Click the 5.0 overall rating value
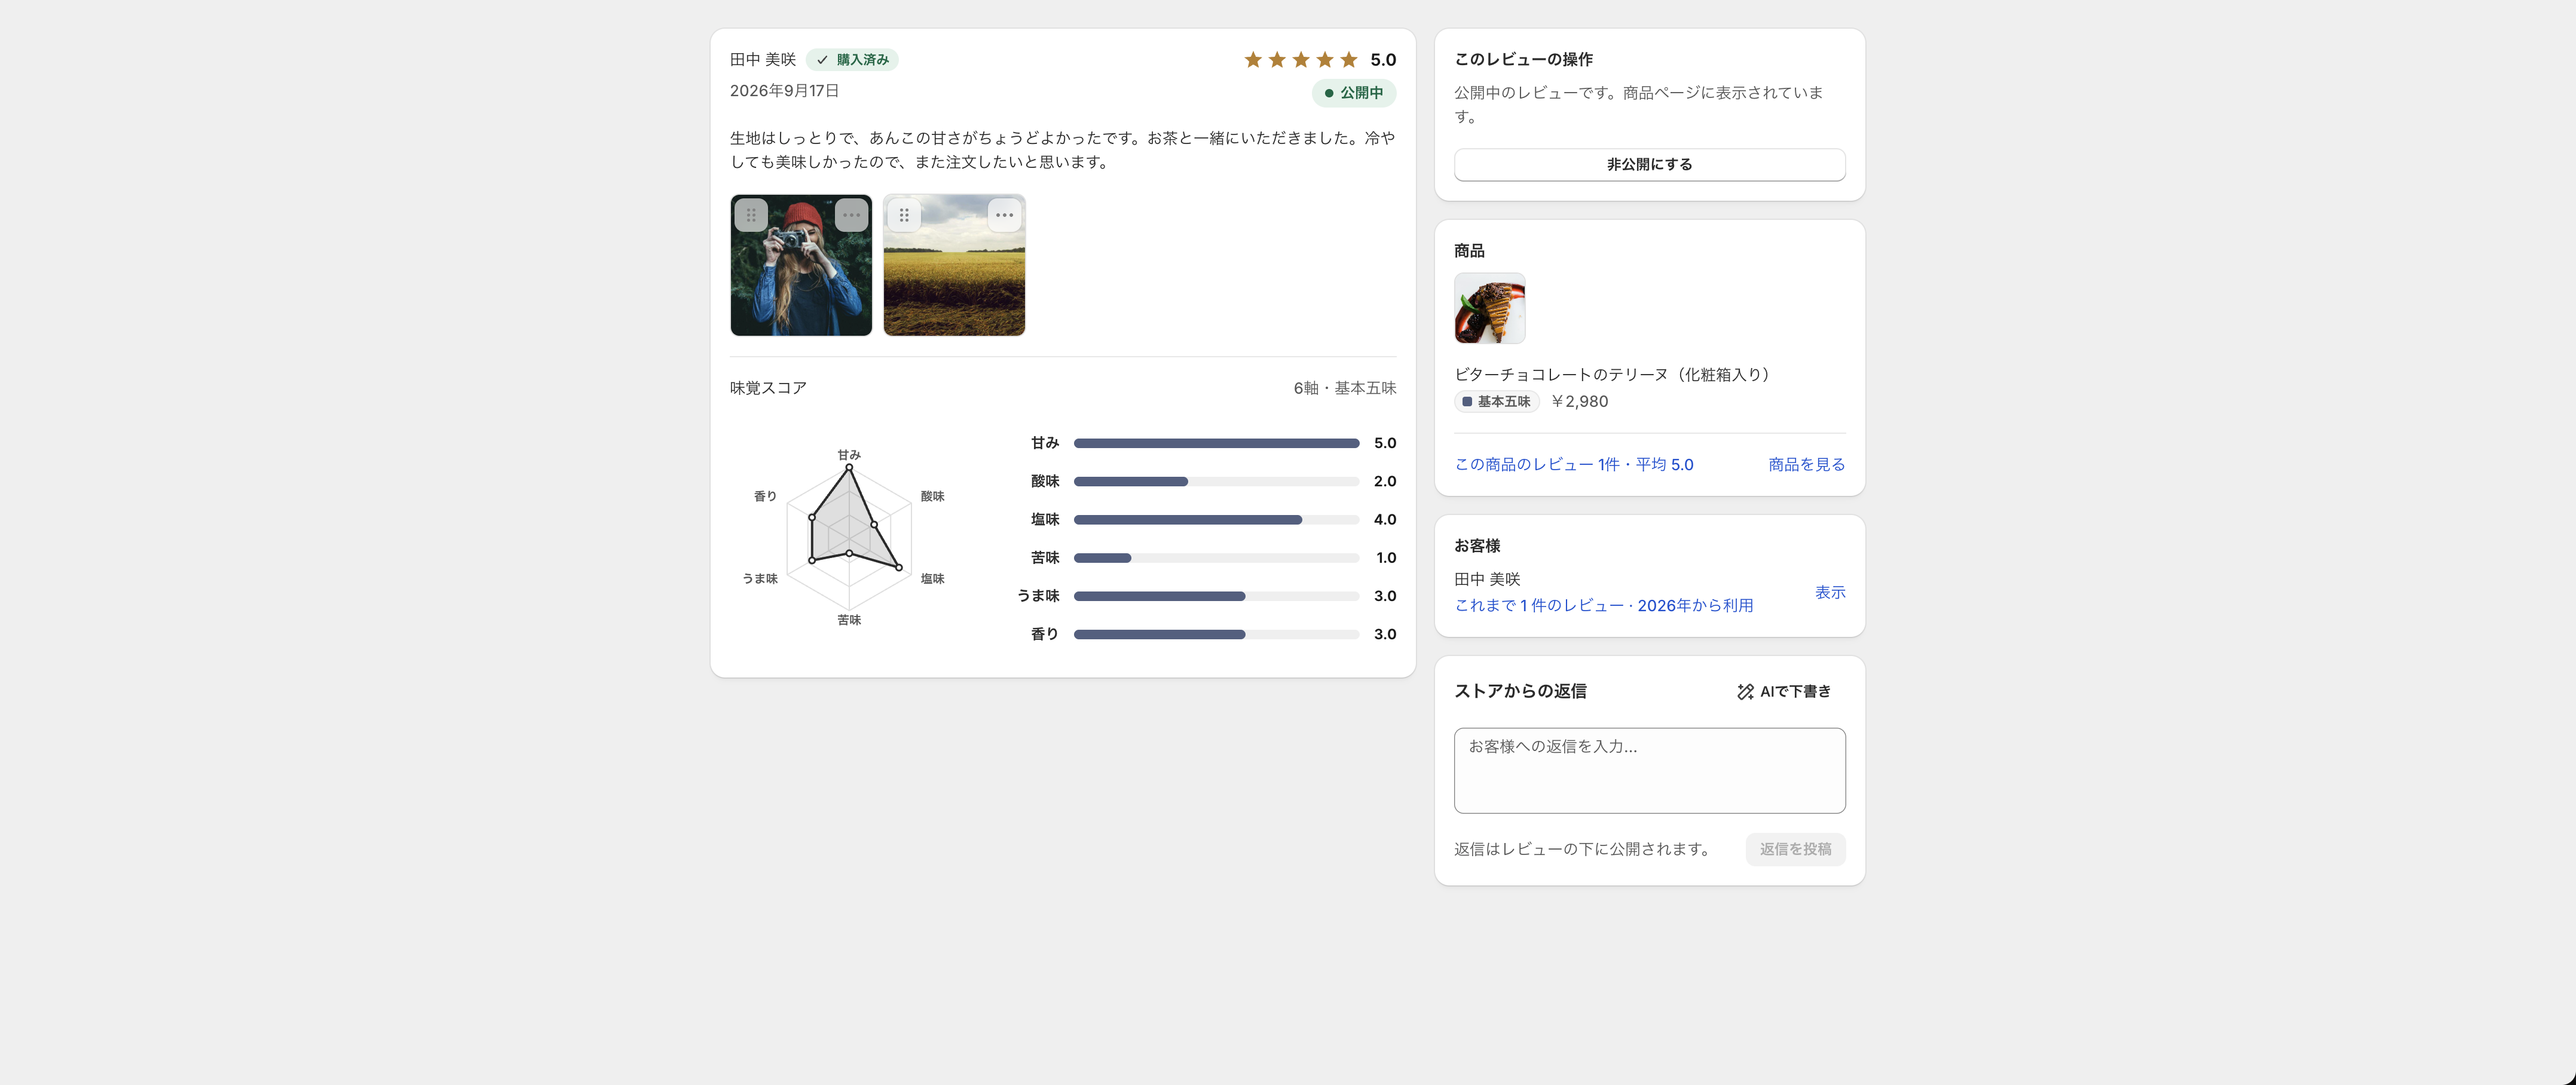 pyautogui.click(x=1383, y=60)
